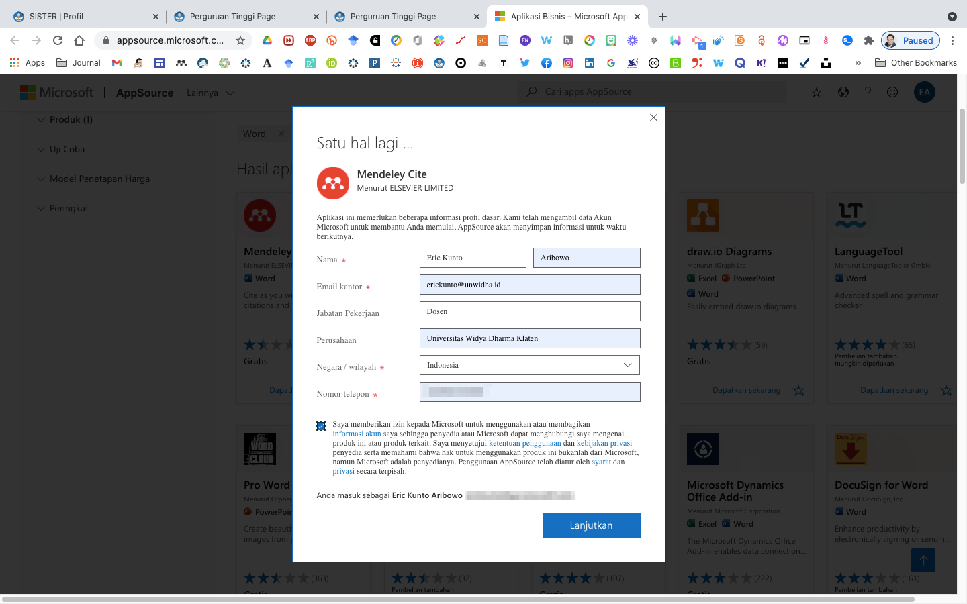Open the Gmail bookmark

[117, 63]
